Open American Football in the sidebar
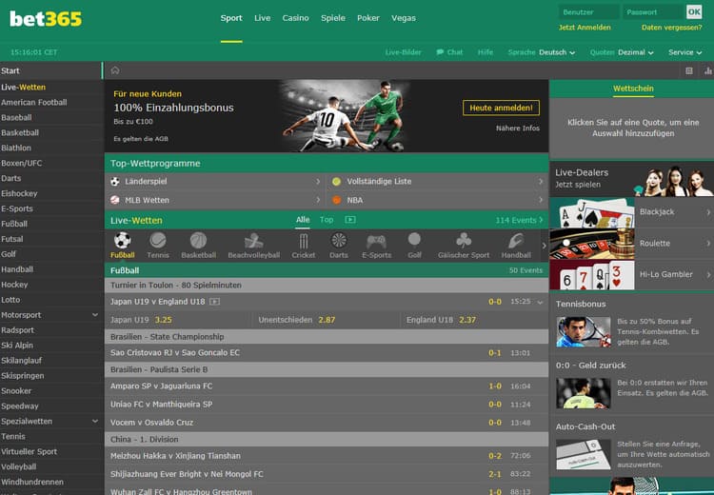714x495 pixels. click(x=34, y=103)
